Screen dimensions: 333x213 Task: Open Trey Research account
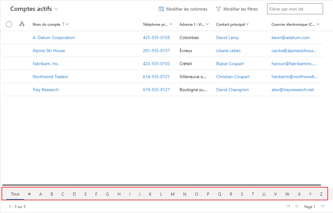point(46,90)
